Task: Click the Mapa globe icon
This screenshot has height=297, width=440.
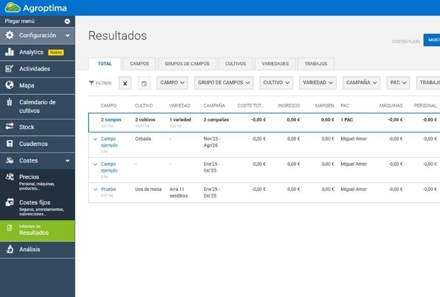Action: tap(9, 85)
